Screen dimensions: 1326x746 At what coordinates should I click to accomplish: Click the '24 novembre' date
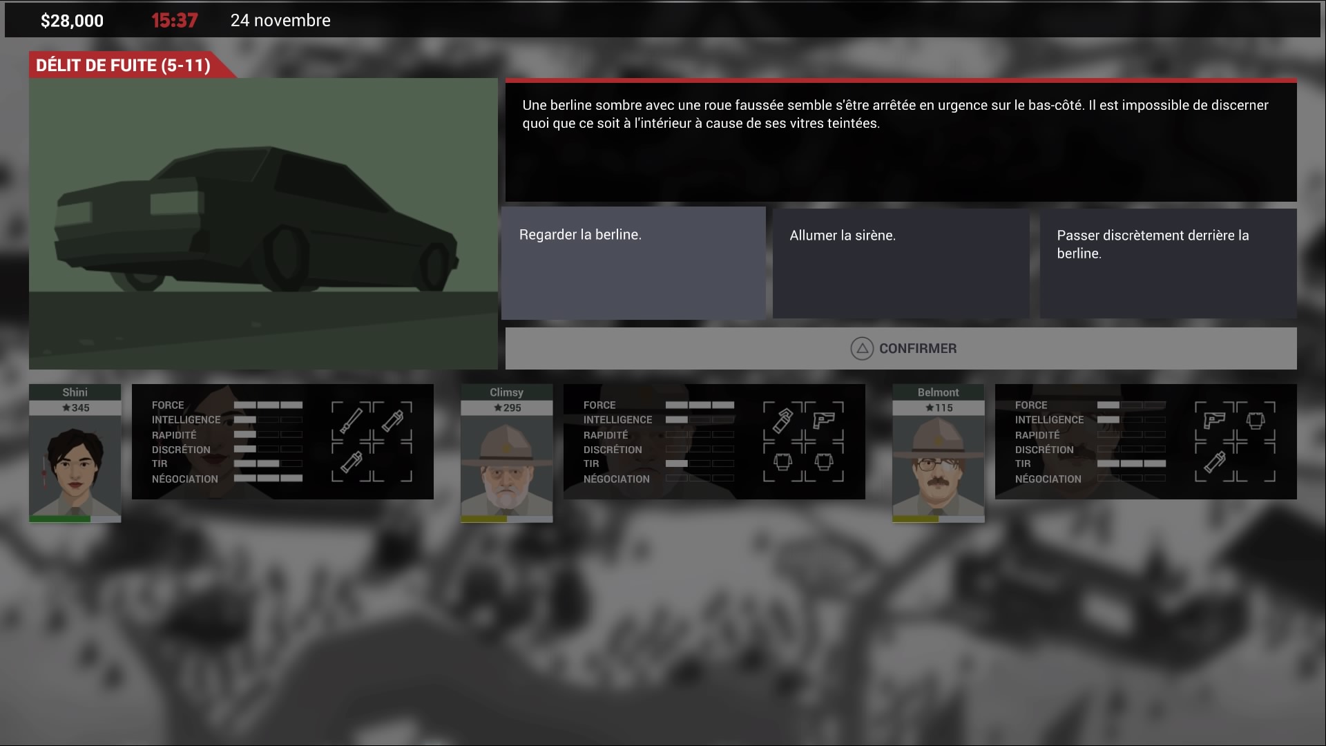pos(280,21)
